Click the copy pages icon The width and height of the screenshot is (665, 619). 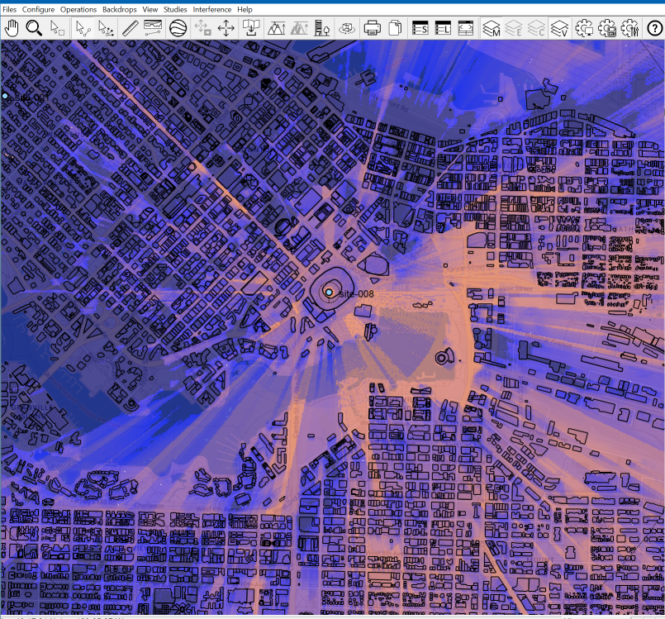click(395, 28)
